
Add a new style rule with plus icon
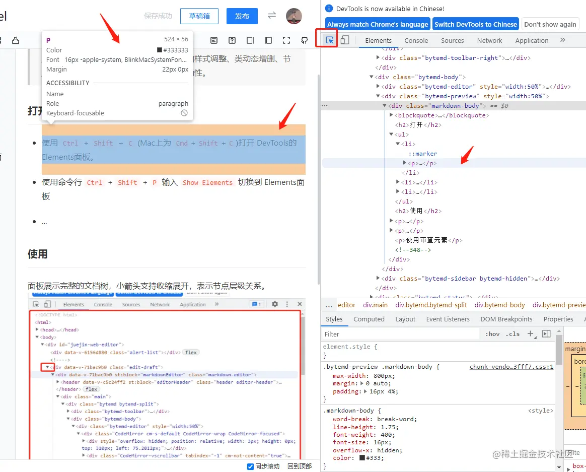click(x=531, y=333)
